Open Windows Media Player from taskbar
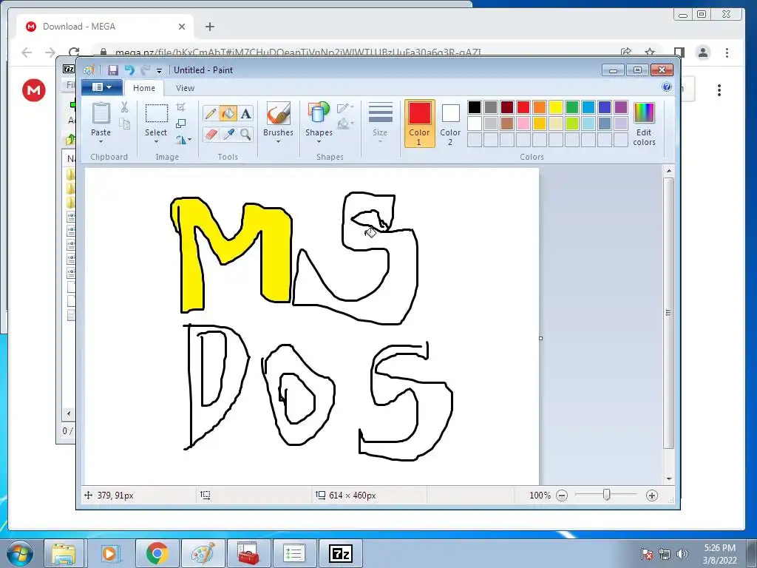The image size is (757, 568). 111,553
